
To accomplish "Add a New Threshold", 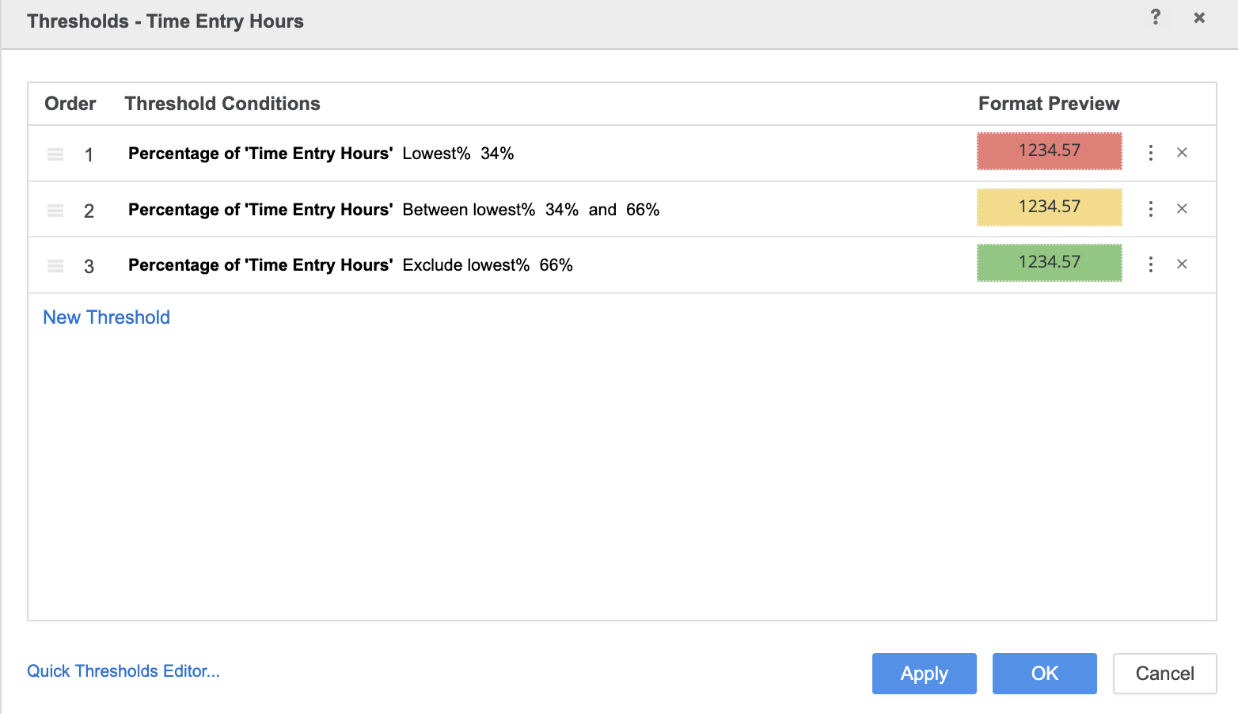I will (x=106, y=317).
